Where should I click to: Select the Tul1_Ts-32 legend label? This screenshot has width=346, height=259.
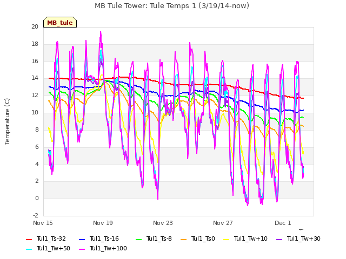pos(51,238)
